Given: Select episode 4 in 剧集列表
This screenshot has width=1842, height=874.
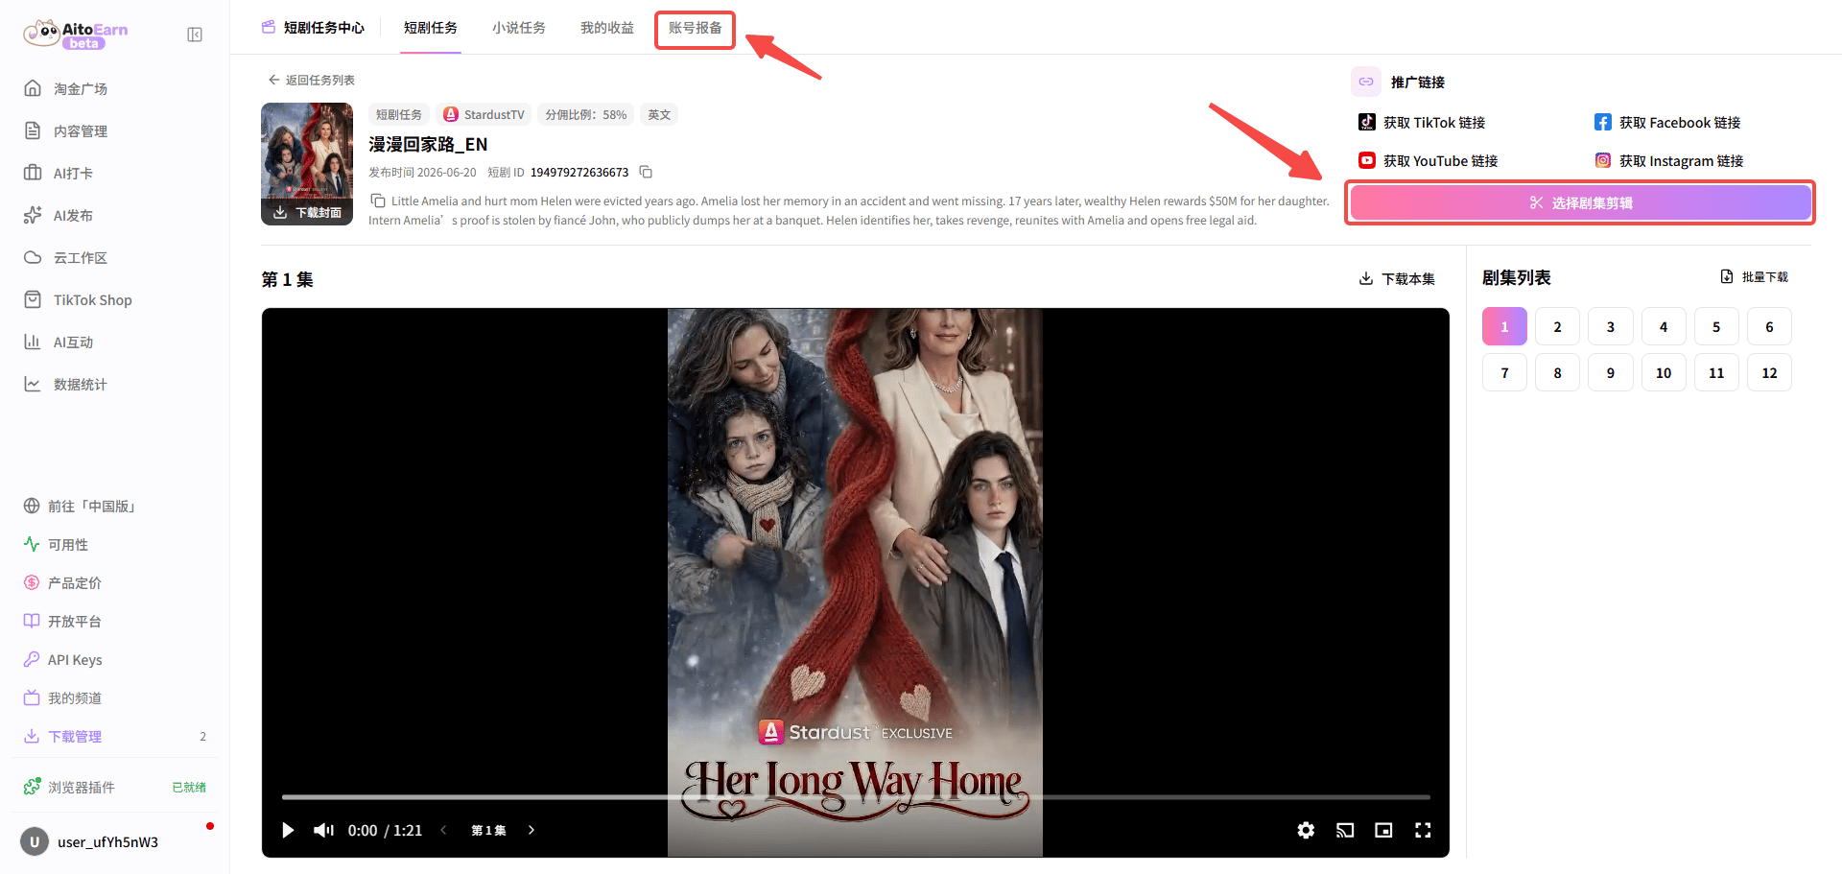Looking at the screenshot, I should pos(1664,326).
